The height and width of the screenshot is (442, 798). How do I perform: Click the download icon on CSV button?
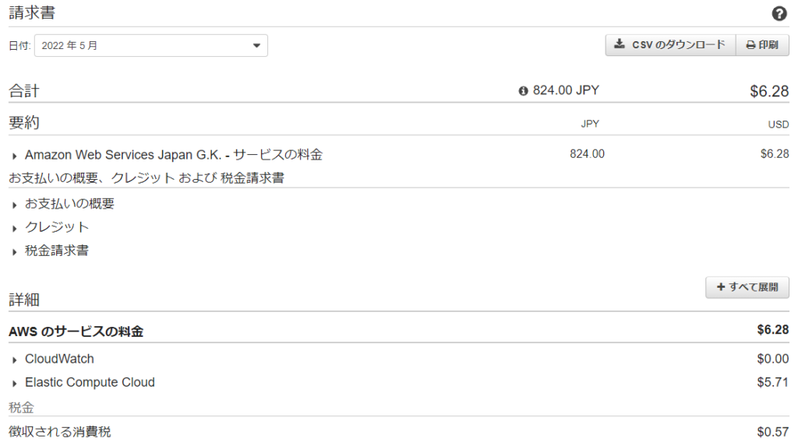[620, 44]
